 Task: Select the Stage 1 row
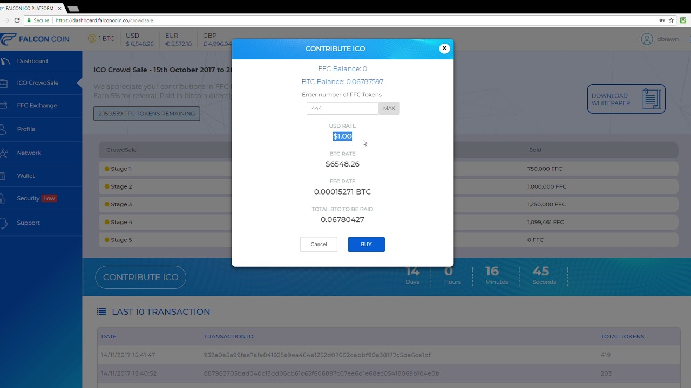click(x=389, y=169)
